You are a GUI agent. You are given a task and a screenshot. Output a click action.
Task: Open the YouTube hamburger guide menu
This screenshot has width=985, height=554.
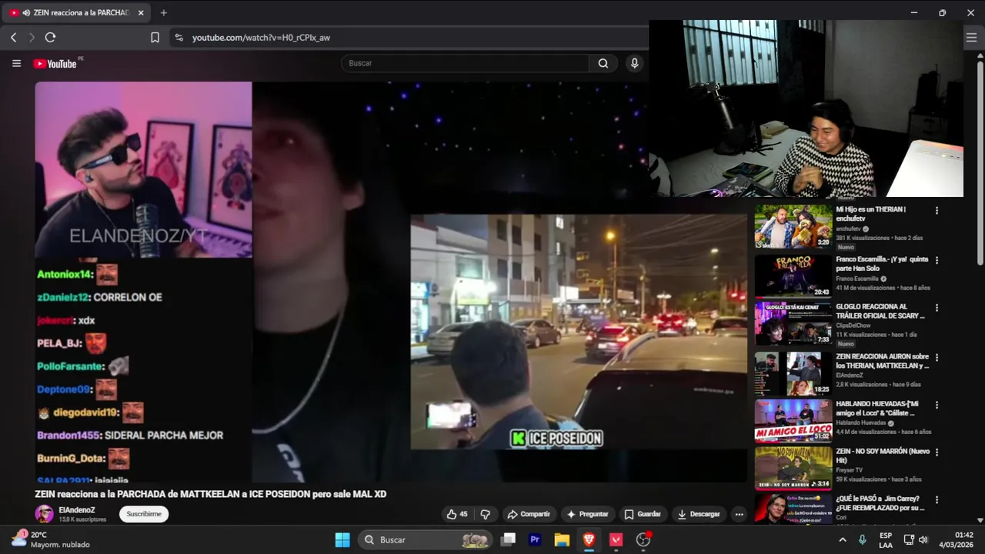click(16, 63)
